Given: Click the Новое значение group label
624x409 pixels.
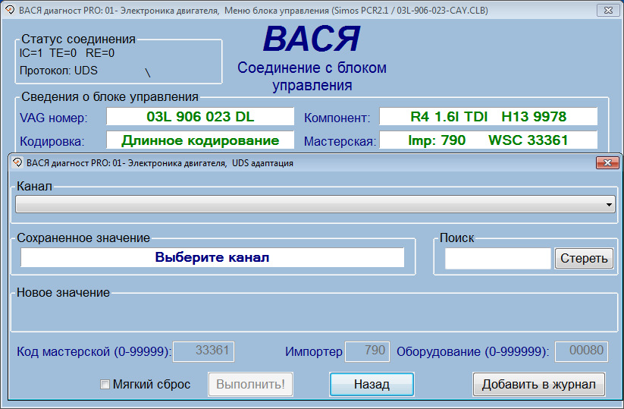Looking at the screenshot, I should click(x=63, y=293).
